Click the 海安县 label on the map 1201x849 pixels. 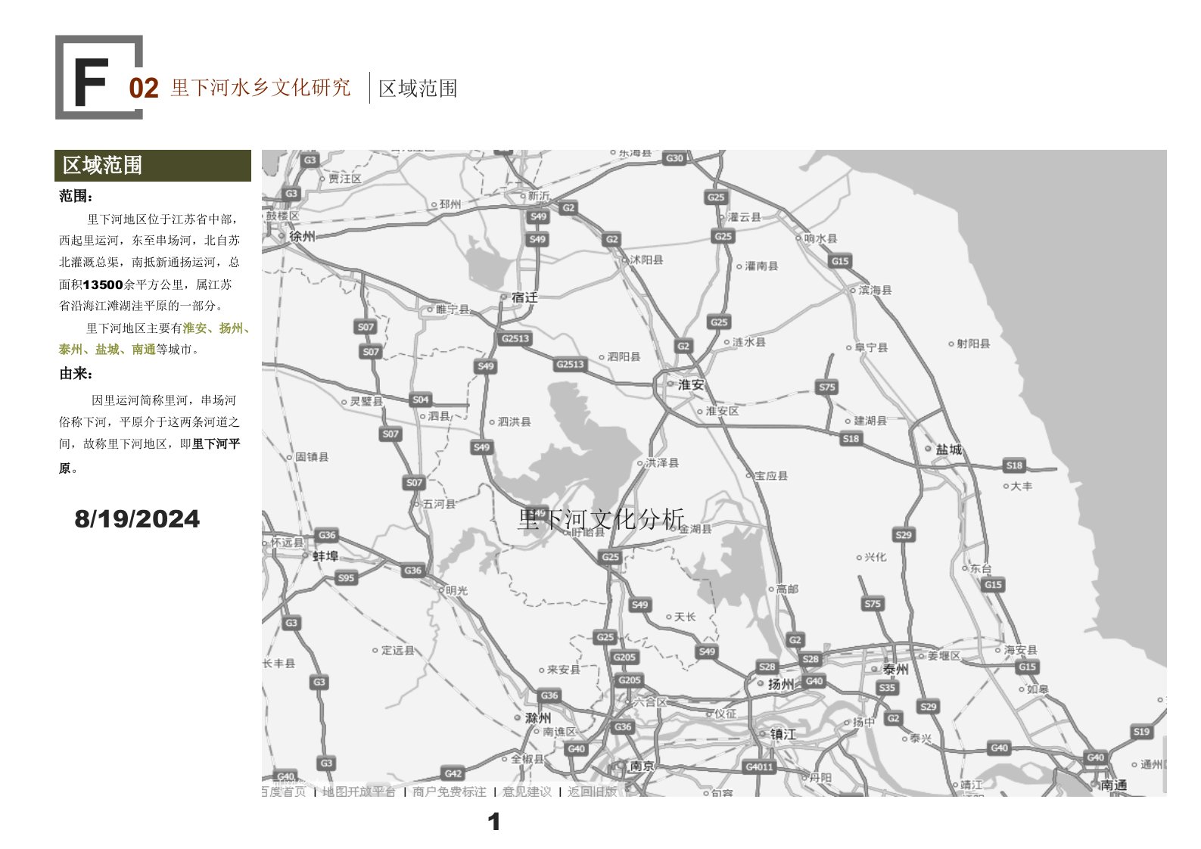click(x=1021, y=650)
